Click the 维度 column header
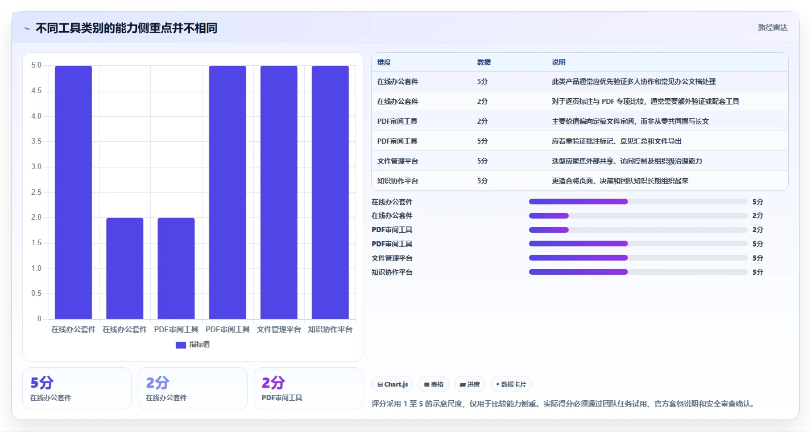 384,62
